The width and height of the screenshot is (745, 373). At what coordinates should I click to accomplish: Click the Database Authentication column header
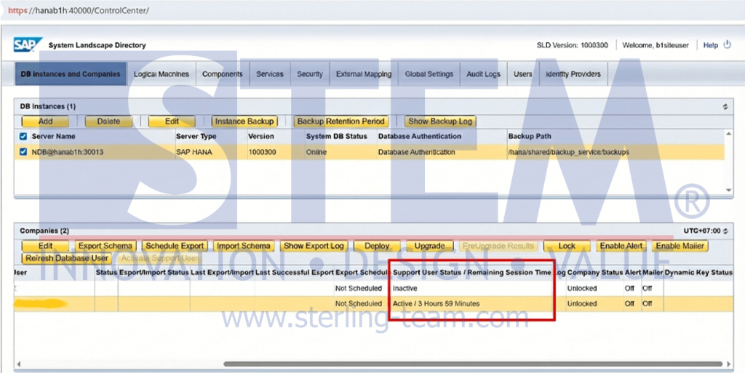point(420,136)
